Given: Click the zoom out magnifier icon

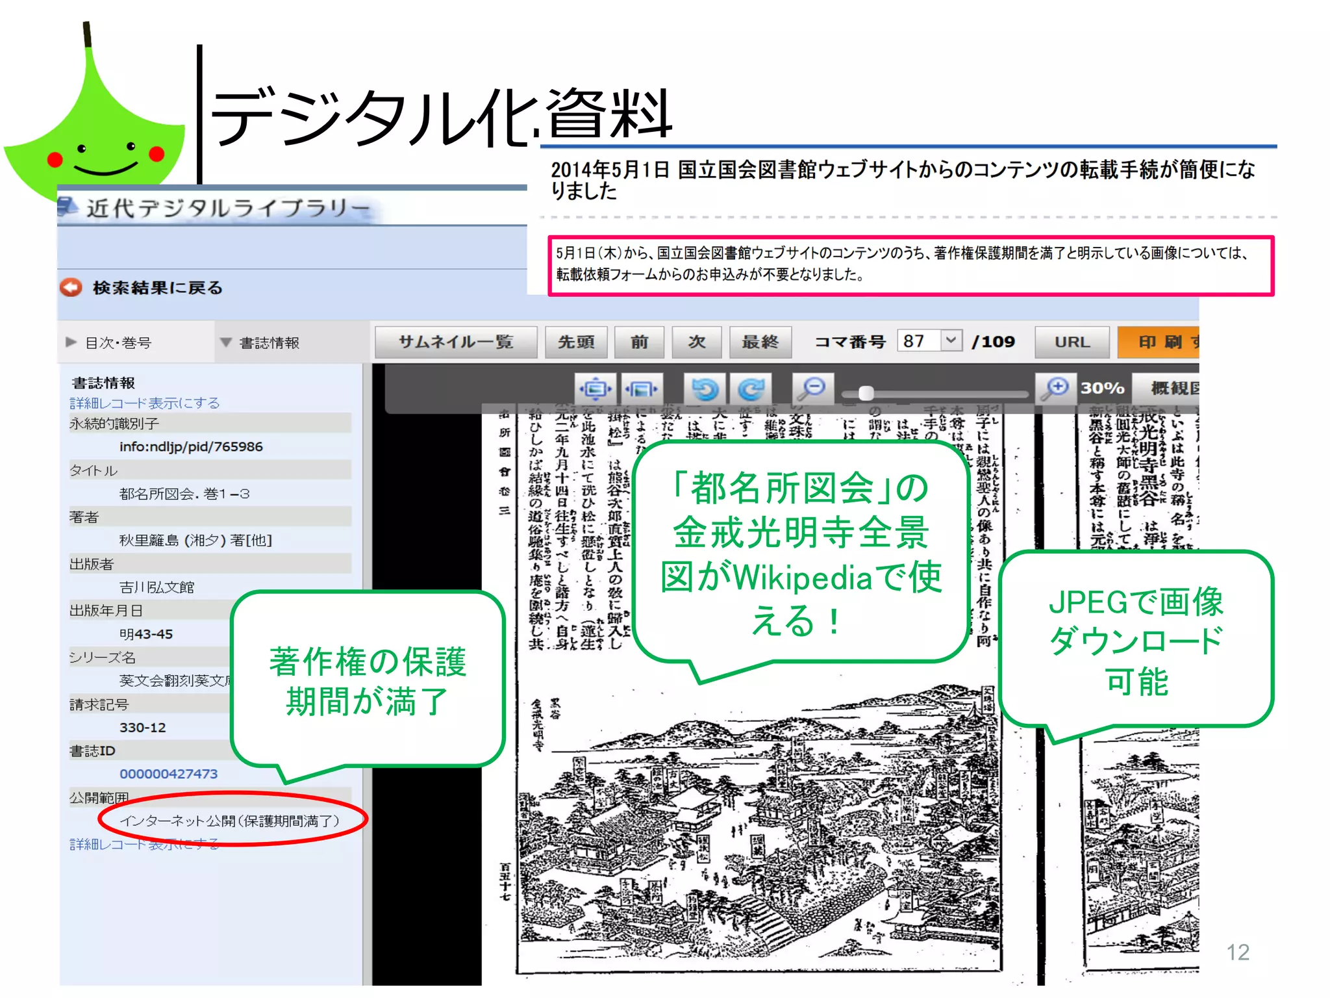Looking at the screenshot, I should (812, 389).
